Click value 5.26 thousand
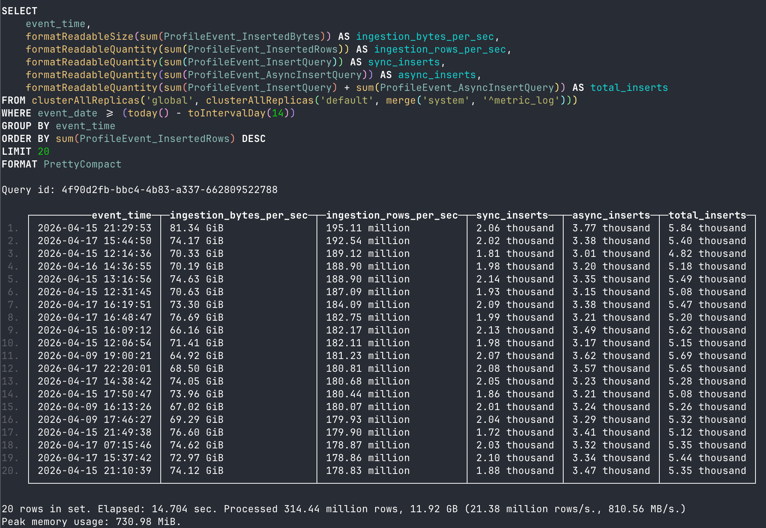The width and height of the screenshot is (766, 528). coord(707,407)
